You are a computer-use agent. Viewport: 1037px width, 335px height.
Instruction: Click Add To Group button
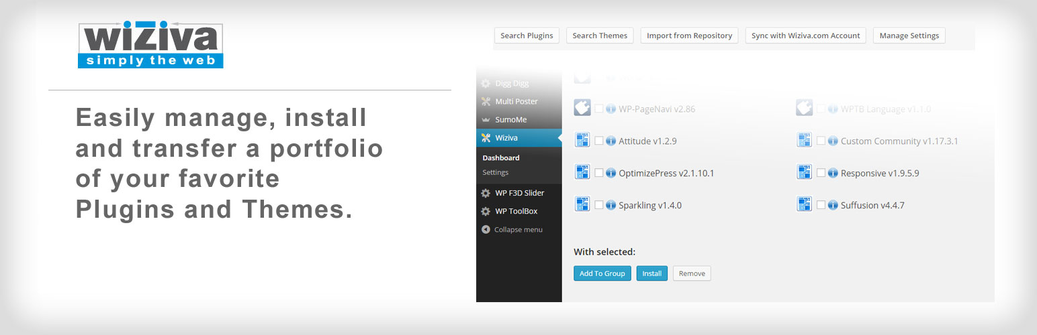(x=602, y=273)
